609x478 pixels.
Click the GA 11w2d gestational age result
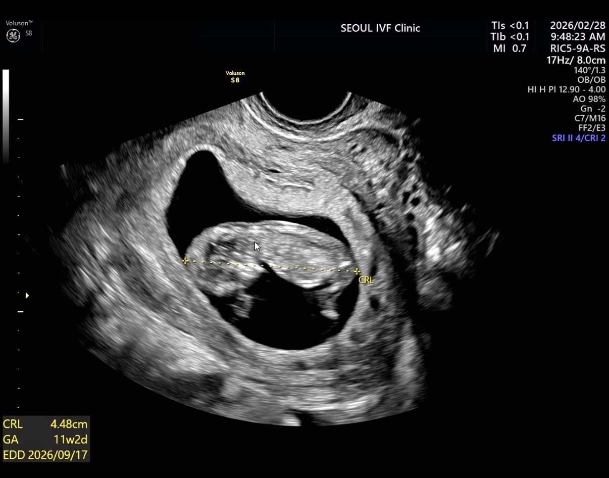tap(45, 440)
